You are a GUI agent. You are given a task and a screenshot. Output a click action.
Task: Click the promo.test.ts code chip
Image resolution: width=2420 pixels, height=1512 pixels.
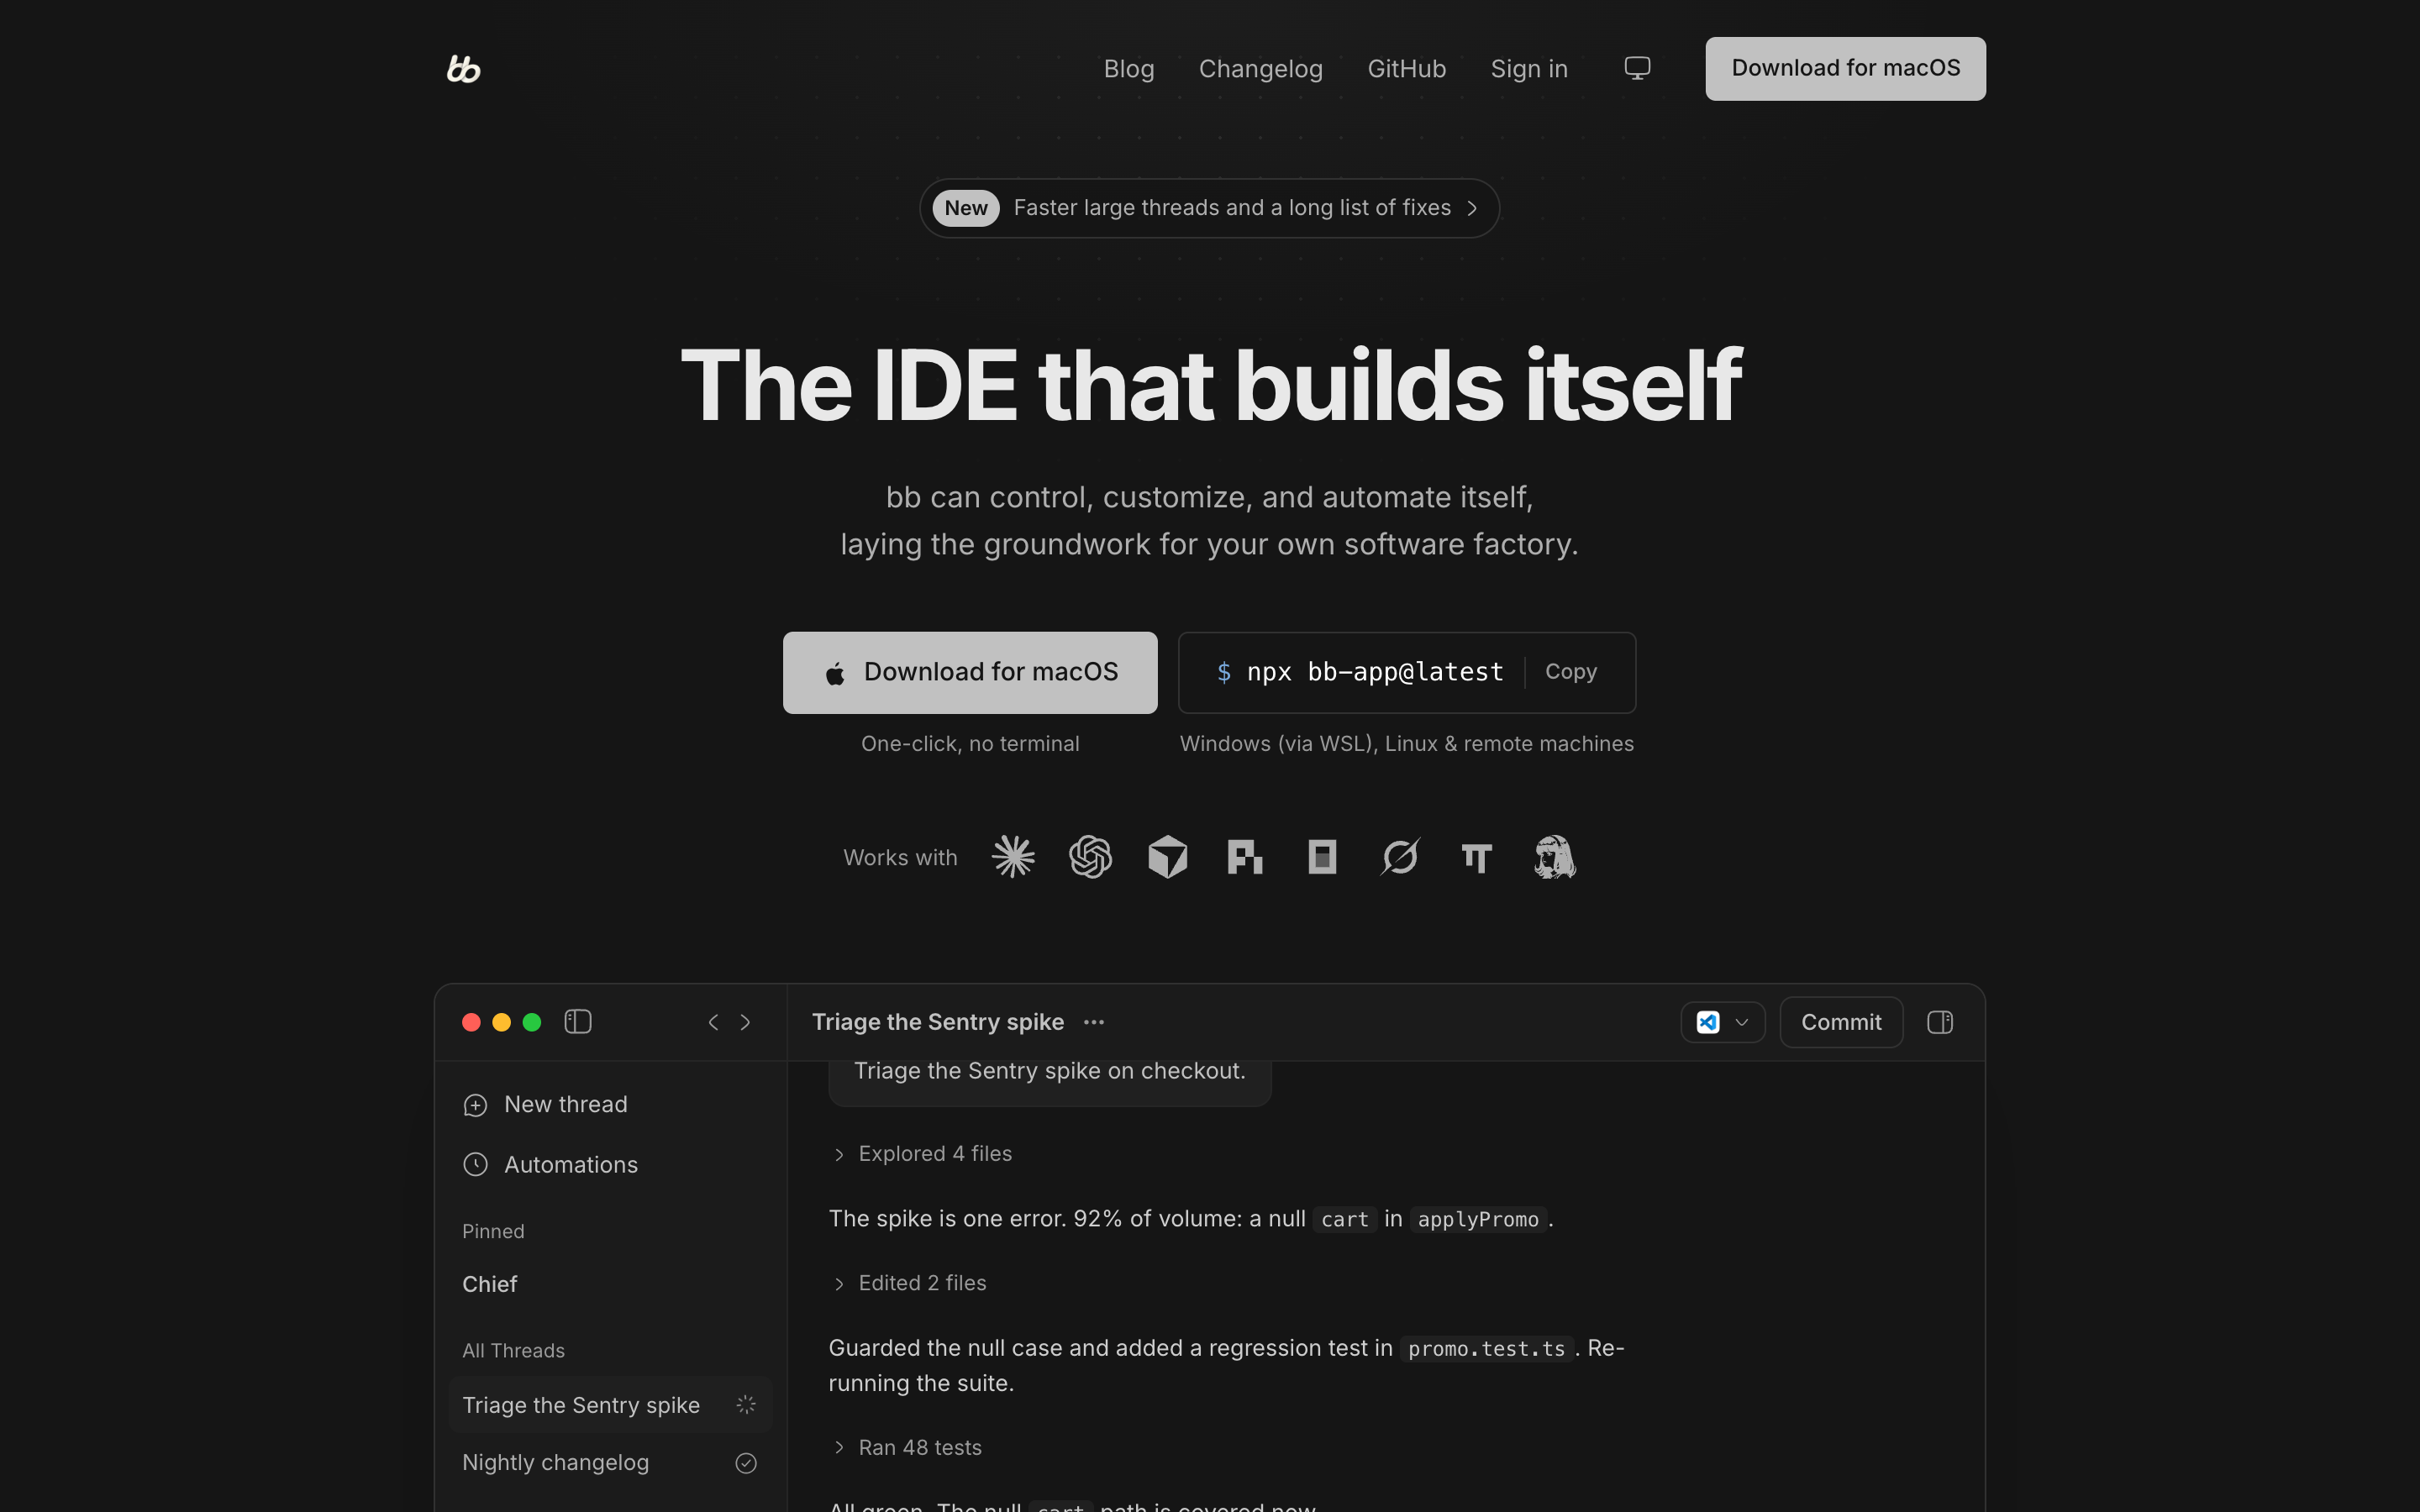pyautogui.click(x=1486, y=1349)
